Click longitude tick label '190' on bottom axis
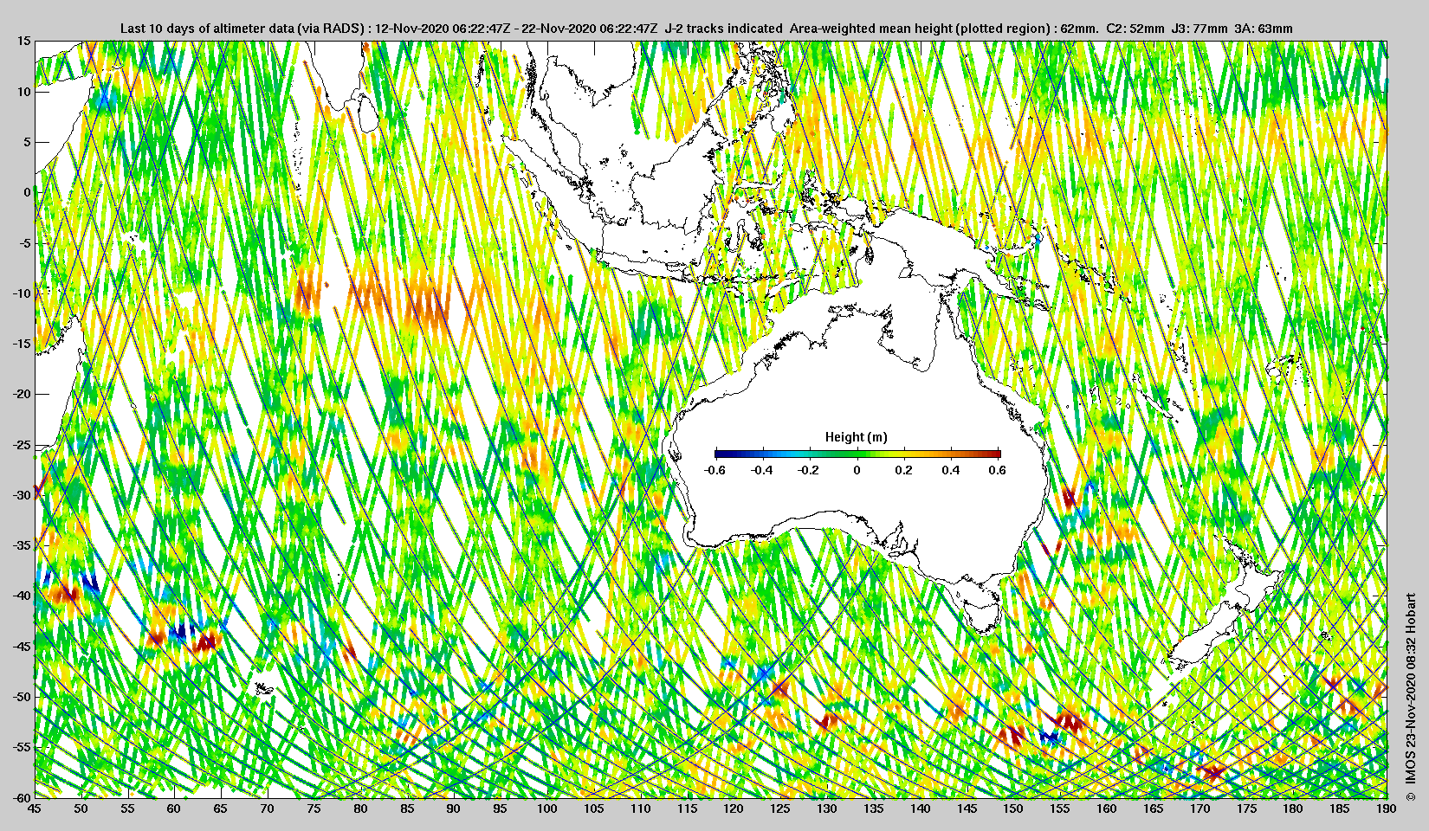1429x831 pixels. click(1386, 808)
